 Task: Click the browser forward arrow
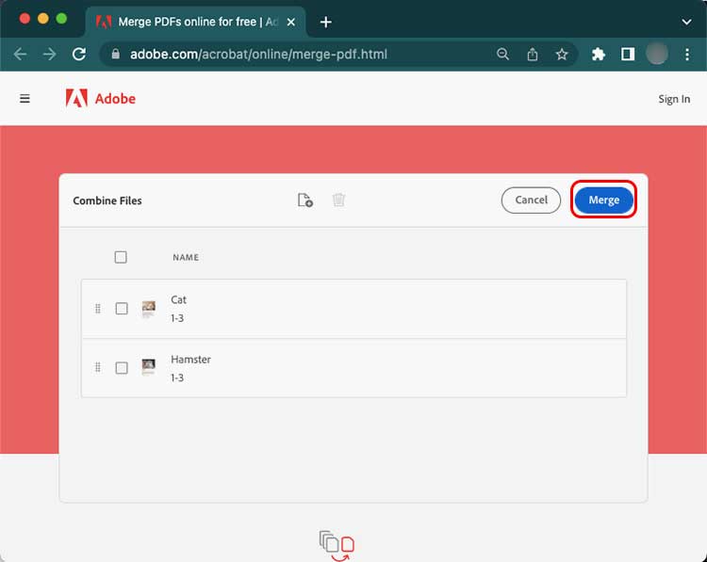pyautogui.click(x=49, y=55)
